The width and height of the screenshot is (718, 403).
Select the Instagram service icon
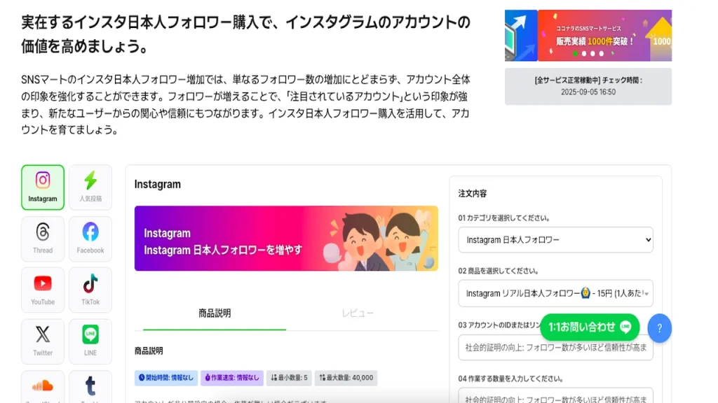[43, 188]
